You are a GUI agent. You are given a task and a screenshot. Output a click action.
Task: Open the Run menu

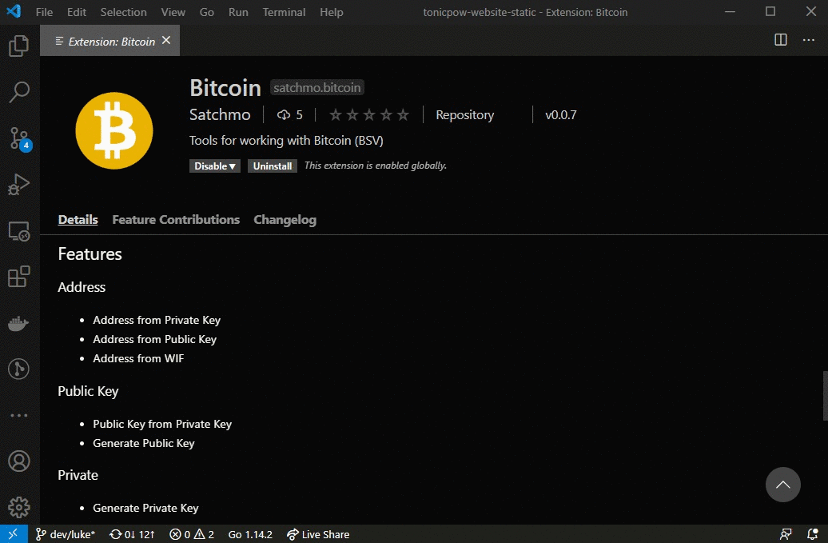pos(238,12)
